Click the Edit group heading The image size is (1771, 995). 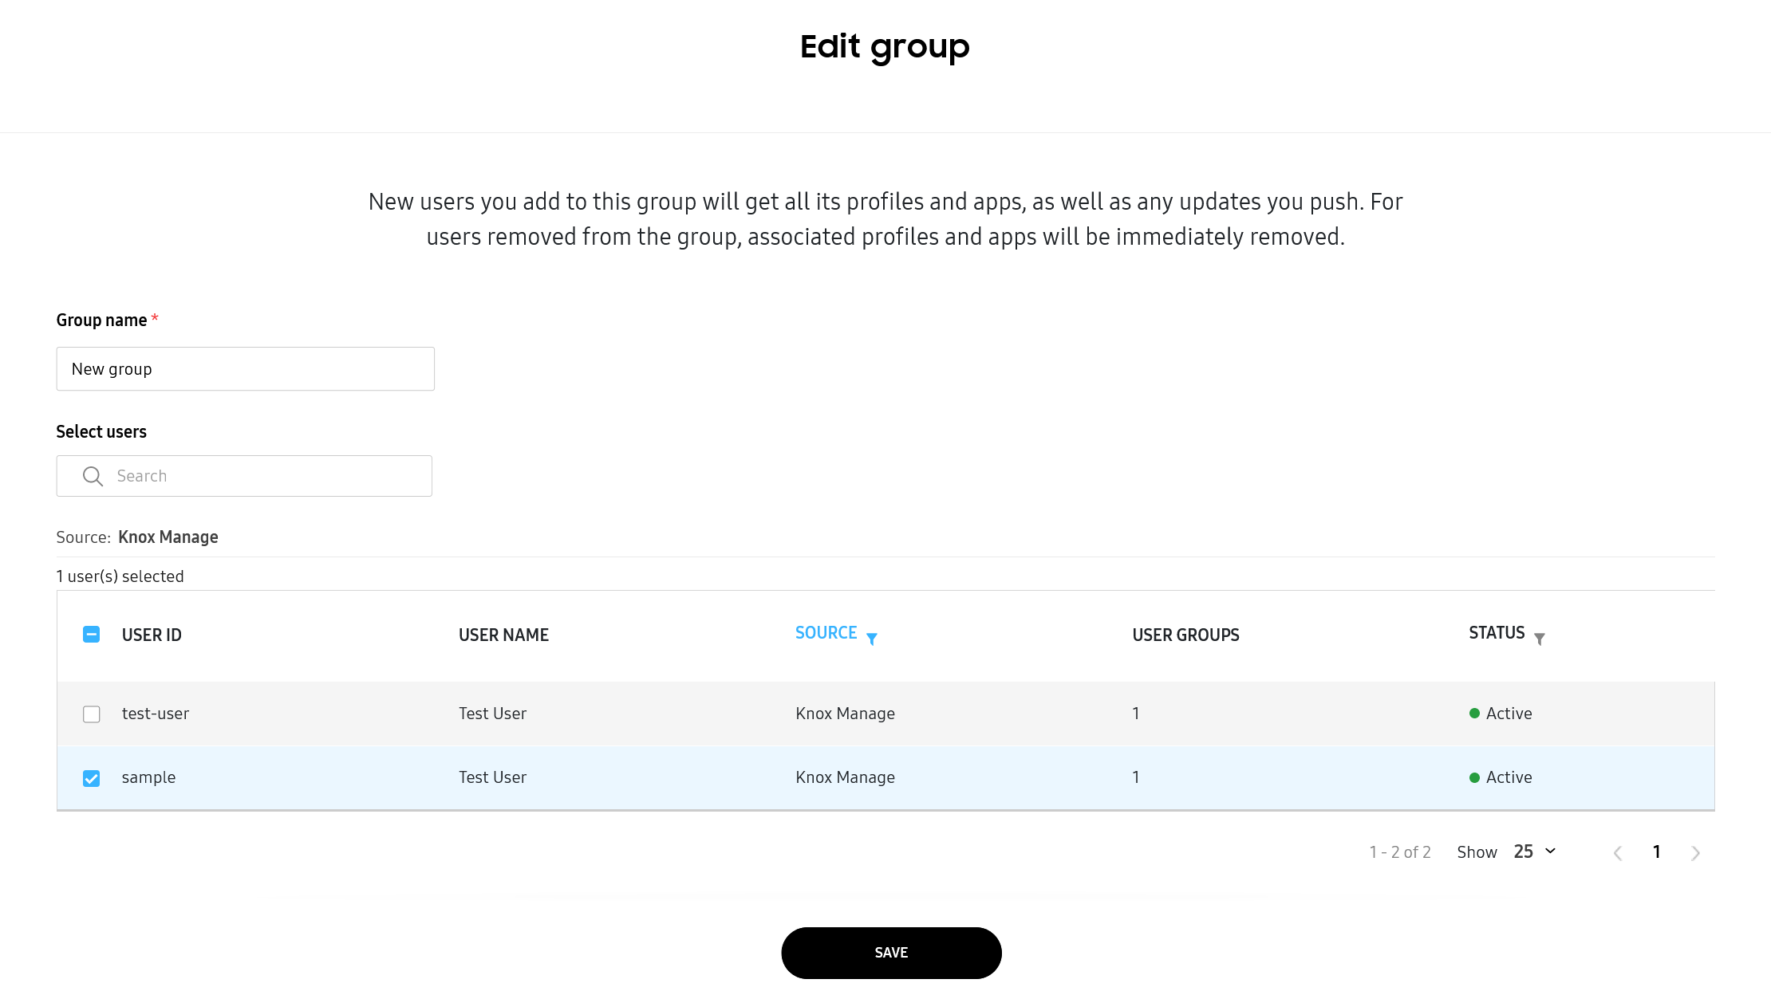click(x=885, y=48)
